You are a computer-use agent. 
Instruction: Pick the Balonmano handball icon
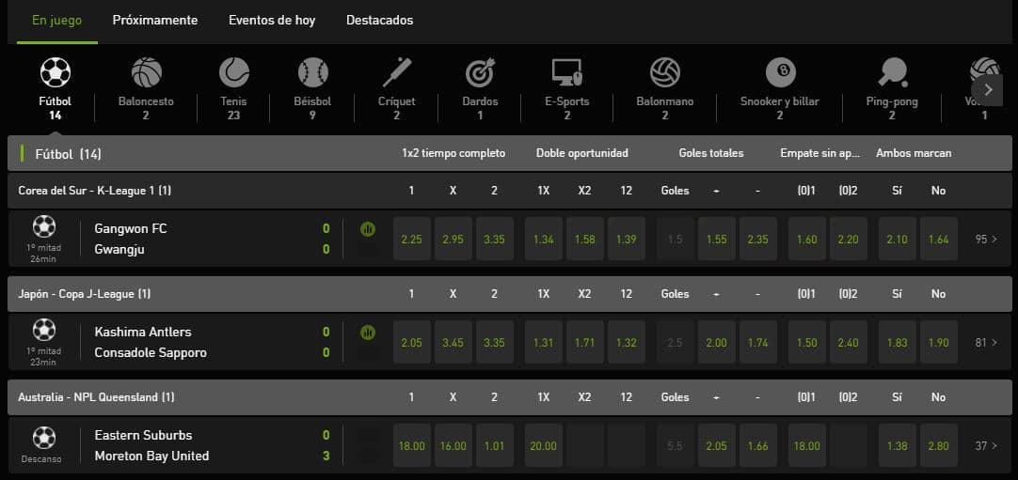(x=665, y=73)
